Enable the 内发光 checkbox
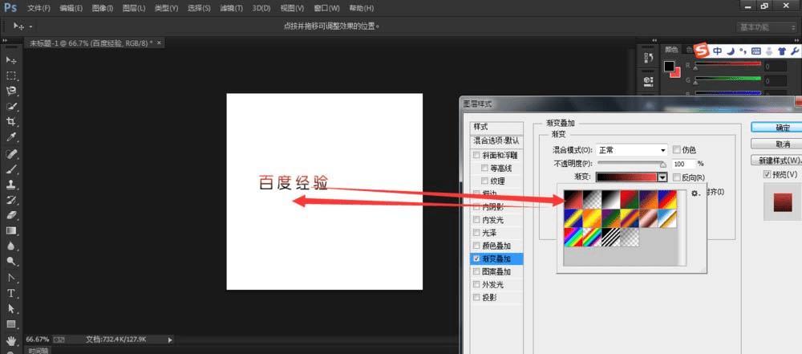 (476, 220)
